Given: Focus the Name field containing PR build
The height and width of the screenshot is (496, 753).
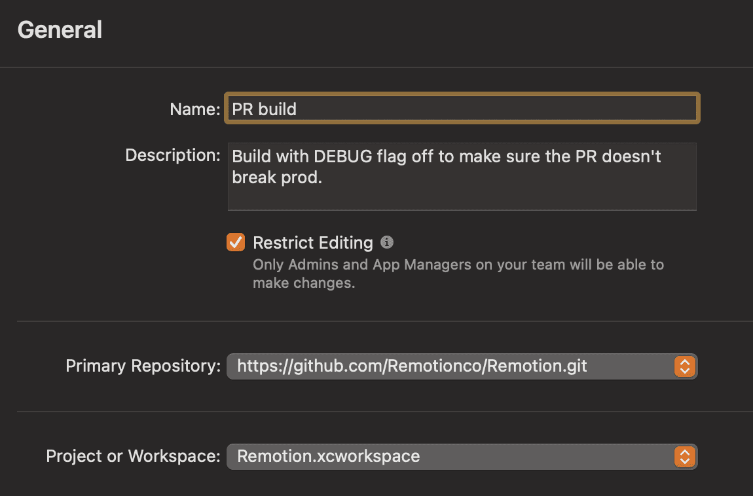Looking at the screenshot, I should (462, 109).
